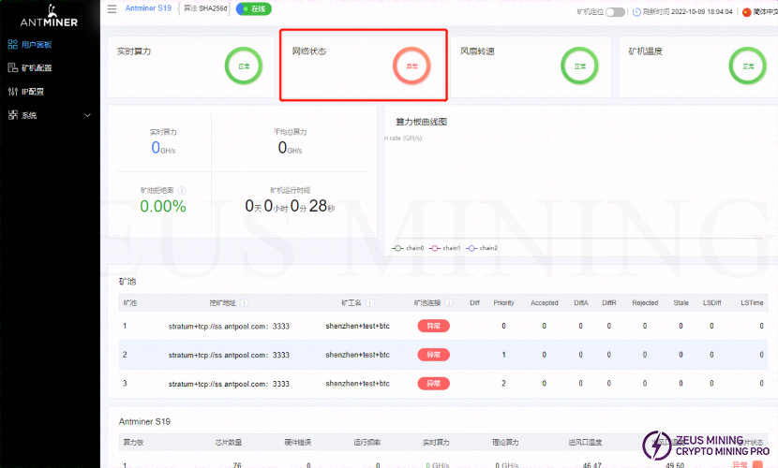The width and height of the screenshot is (778, 468).
Task: Click the fan speed status circle
Action: point(579,66)
